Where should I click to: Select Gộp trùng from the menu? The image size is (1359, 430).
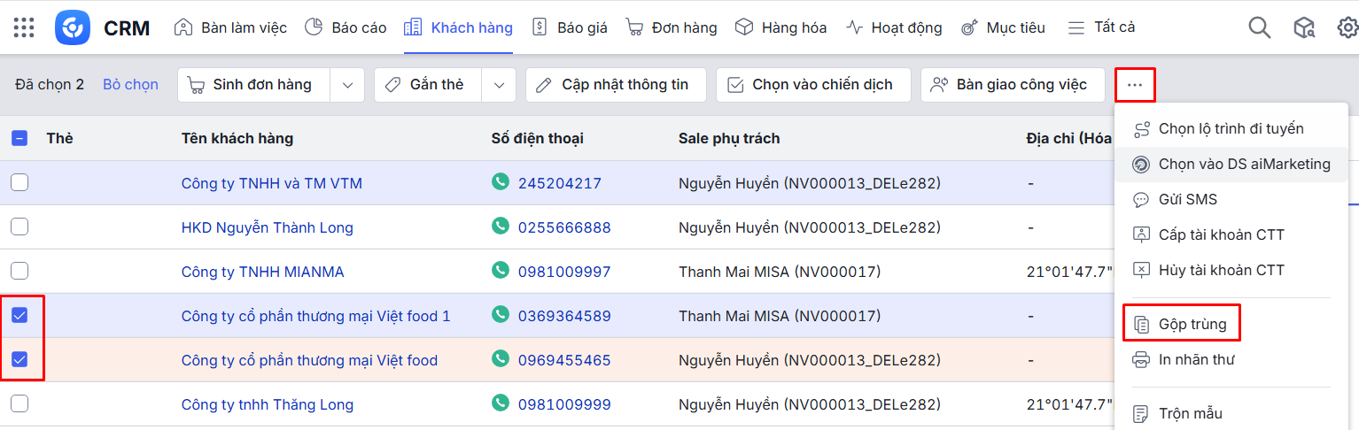click(1192, 324)
